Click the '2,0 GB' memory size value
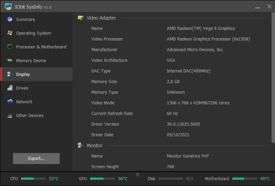 tap(173, 81)
